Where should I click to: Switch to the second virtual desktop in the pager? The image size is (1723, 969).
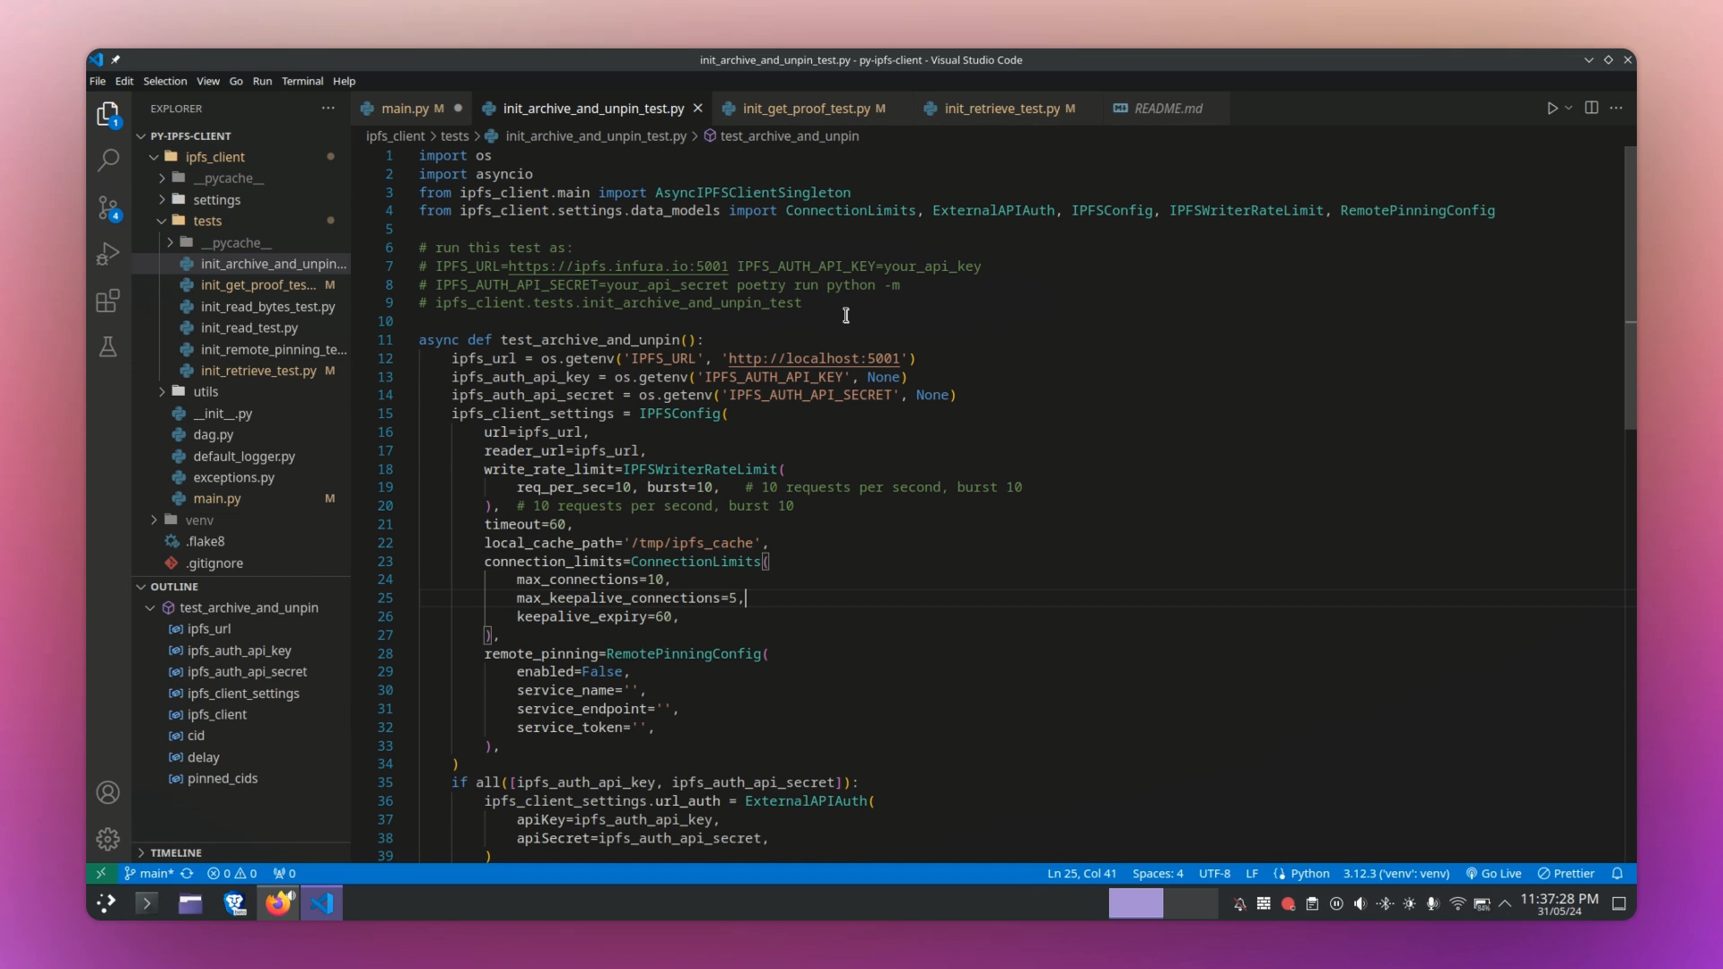[1191, 904]
